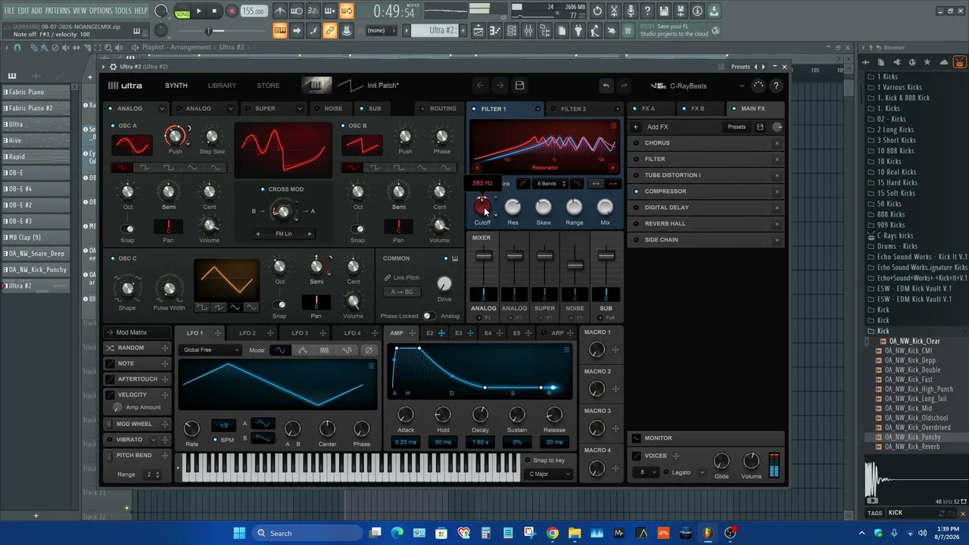Toggle the COMPRESSOR effect power
969x545 pixels.
click(x=637, y=192)
